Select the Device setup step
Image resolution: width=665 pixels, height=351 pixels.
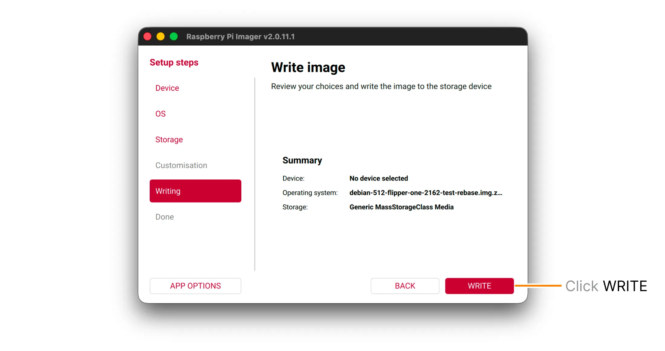tap(167, 88)
